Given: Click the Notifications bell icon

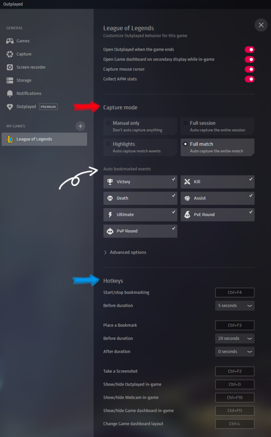Looking at the screenshot, I should 10,93.
